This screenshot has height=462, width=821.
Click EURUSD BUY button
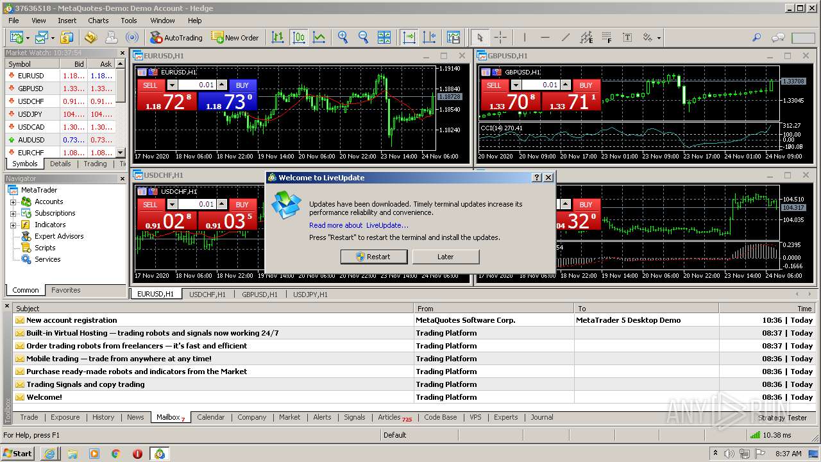coord(242,85)
